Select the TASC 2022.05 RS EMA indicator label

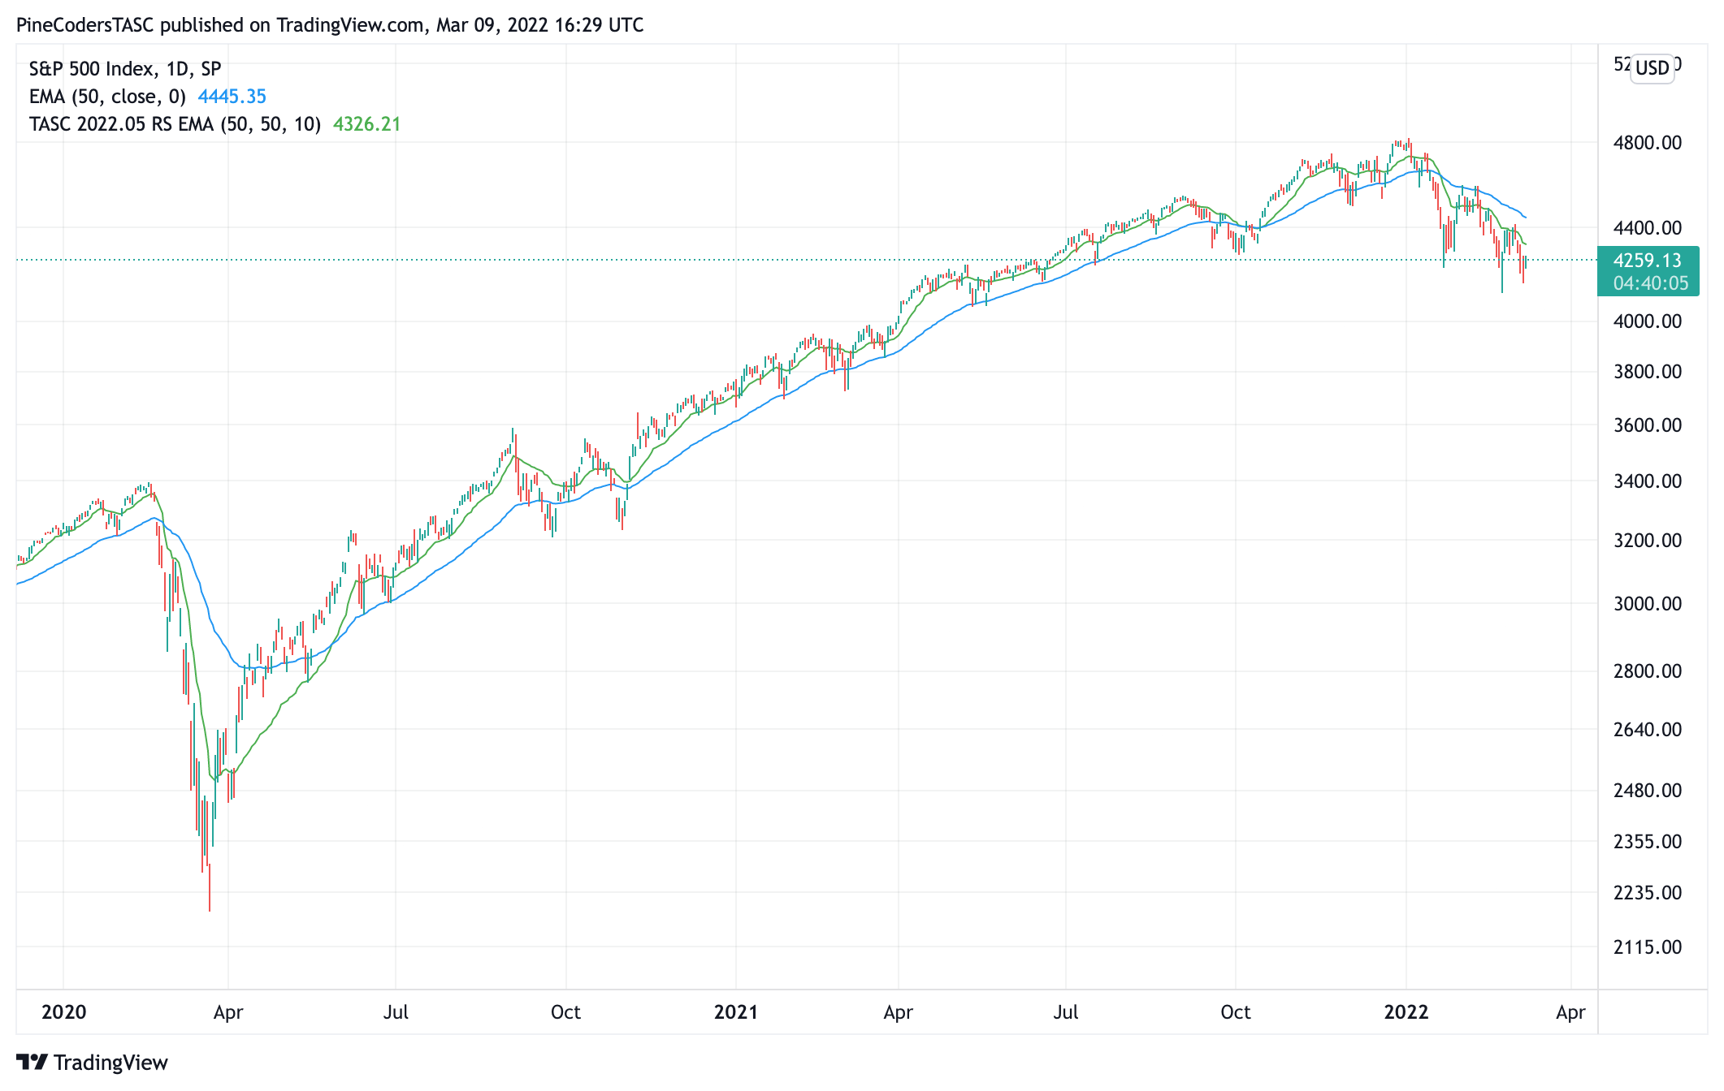tap(175, 124)
